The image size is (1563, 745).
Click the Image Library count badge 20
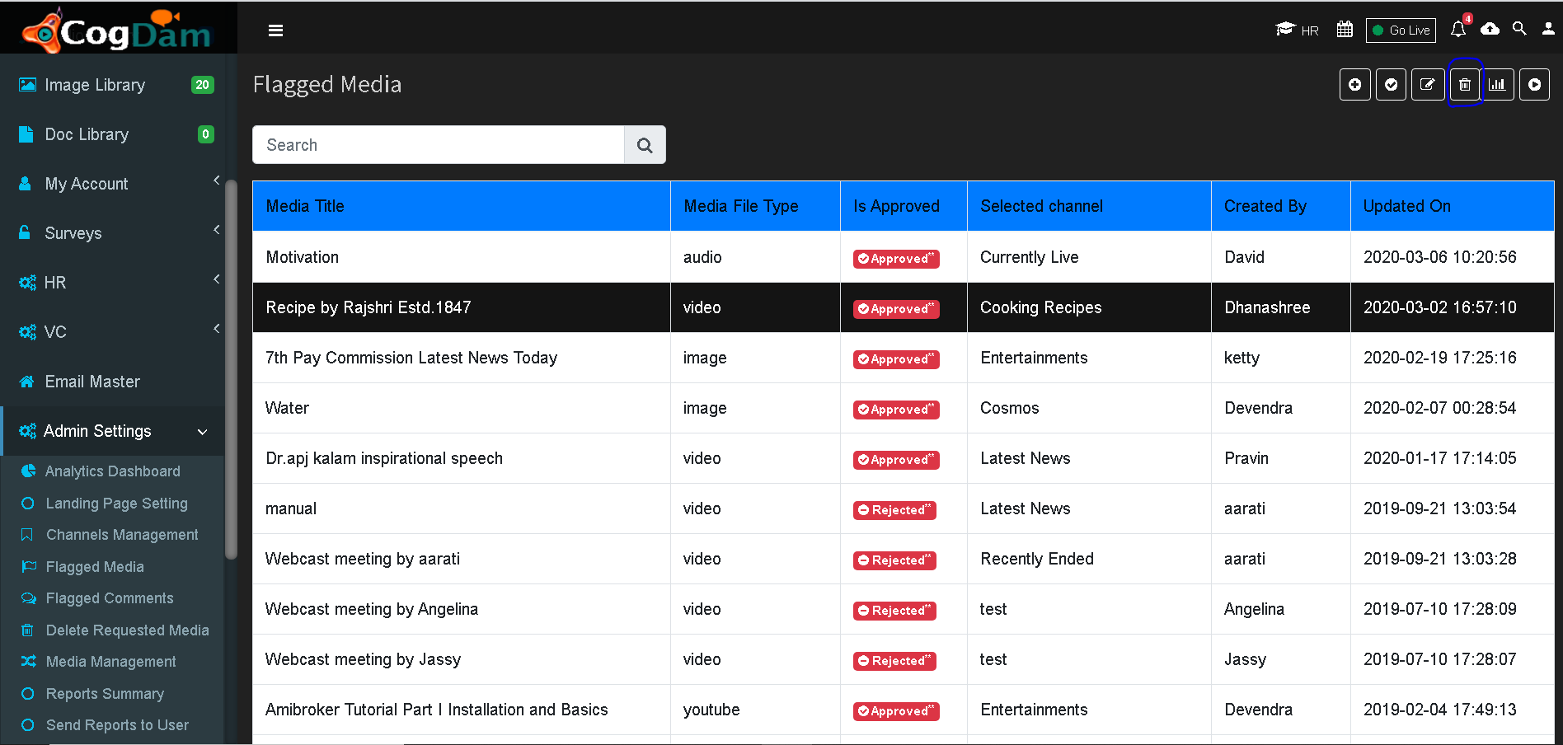pyautogui.click(x=202, y=85)
